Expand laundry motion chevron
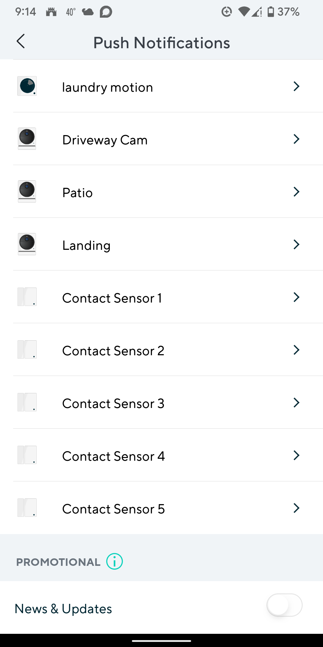Screen dimensions: 323x647 point(296,86)
